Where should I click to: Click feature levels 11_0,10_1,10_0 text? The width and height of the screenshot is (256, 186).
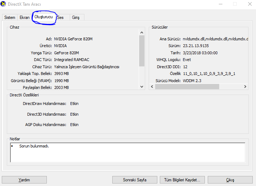click(x=209, y=74)
